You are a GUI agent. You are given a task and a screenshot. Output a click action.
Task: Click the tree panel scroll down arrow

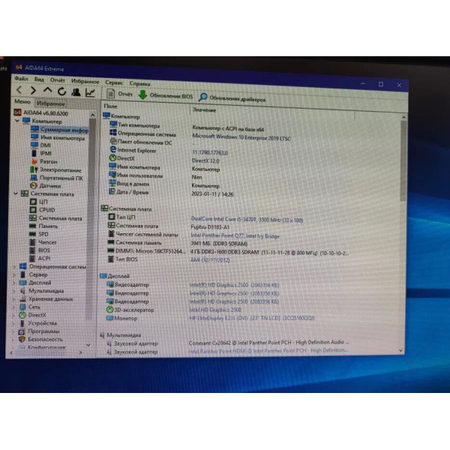point(88,345)
